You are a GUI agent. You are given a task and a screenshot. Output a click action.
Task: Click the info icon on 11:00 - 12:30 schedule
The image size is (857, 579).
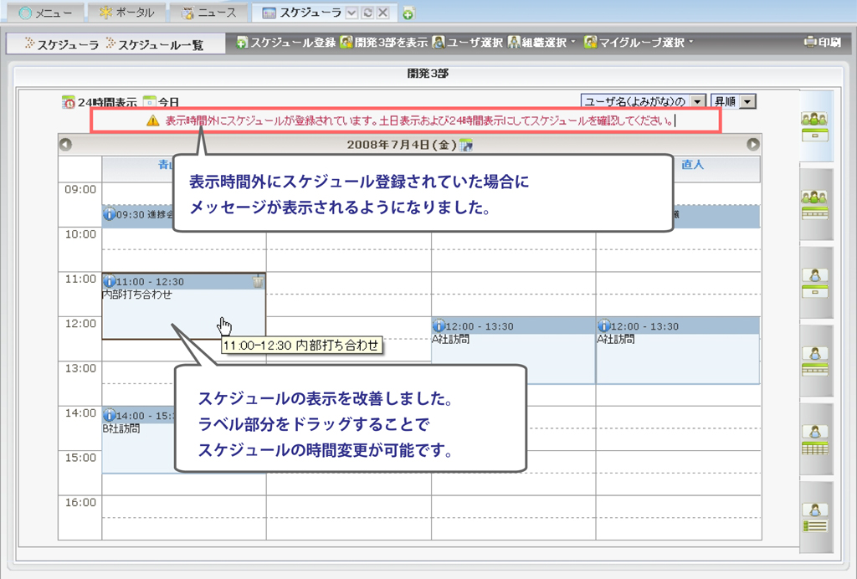(110, 281)
